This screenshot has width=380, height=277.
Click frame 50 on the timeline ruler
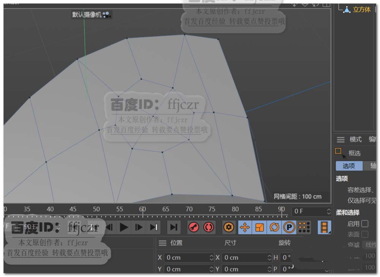coord(96,209)
